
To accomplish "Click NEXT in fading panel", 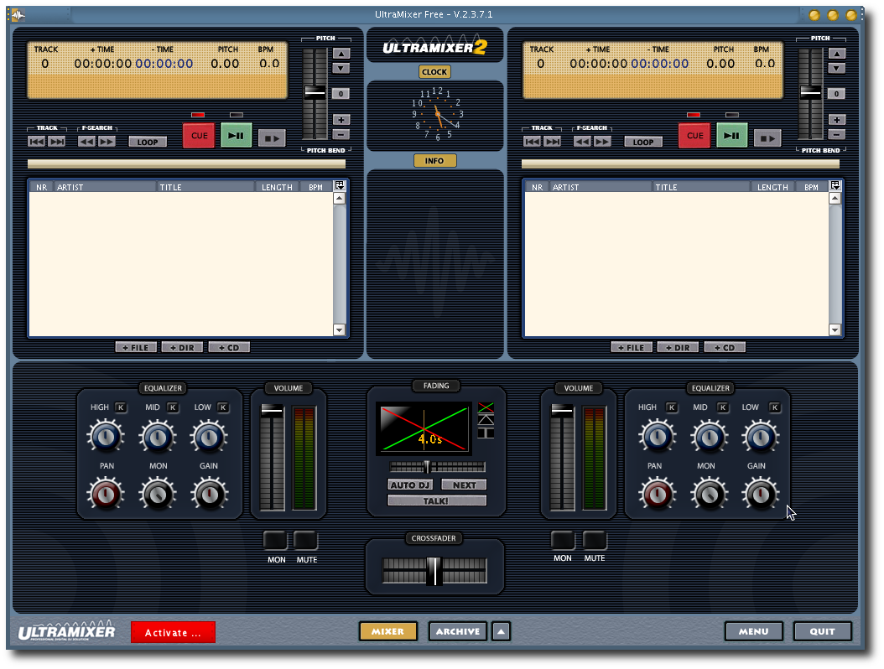I will tap(464, 485).
